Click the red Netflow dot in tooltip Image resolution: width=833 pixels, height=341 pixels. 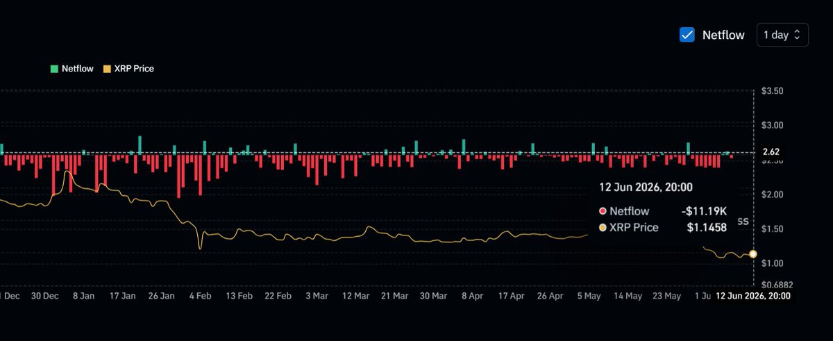tap(603, 211)
